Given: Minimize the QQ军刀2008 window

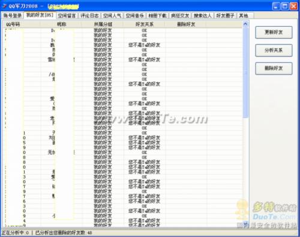Looking at the screenshot, I should tap(276, 7).
